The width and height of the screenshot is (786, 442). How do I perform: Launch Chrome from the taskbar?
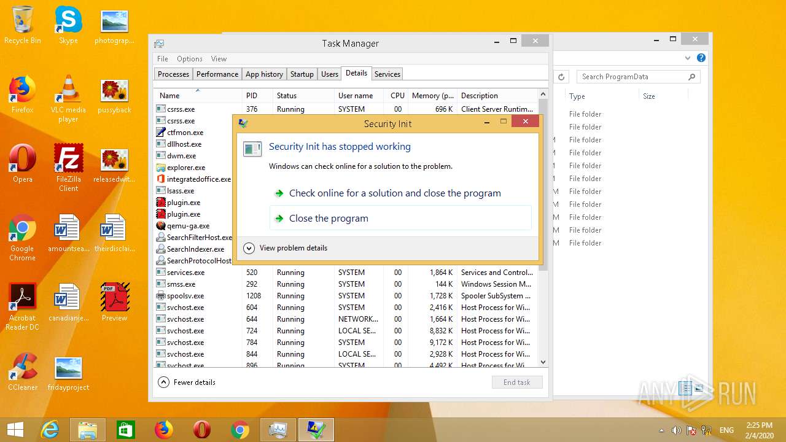click(x=240, y=430)
